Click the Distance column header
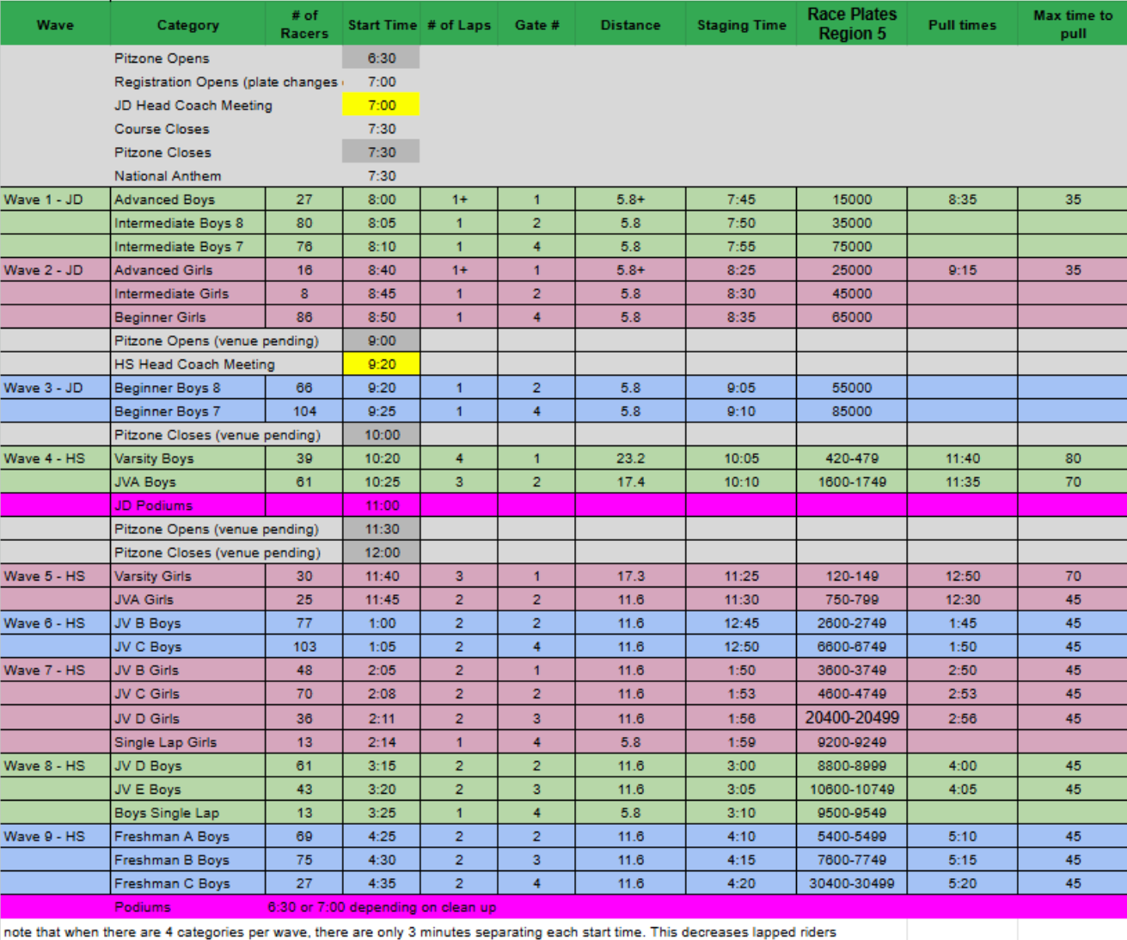Viewport: 1127px width, 940px height. tap(630, 24)
